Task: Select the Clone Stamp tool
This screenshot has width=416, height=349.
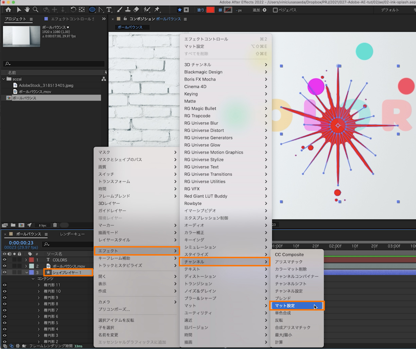Action: click(x=128, y=10)
